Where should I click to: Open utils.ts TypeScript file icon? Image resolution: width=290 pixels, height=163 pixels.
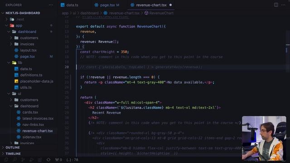click(16, 87)
